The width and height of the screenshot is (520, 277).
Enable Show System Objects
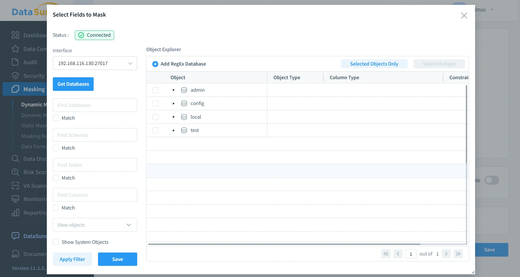[x=56, y=242]
